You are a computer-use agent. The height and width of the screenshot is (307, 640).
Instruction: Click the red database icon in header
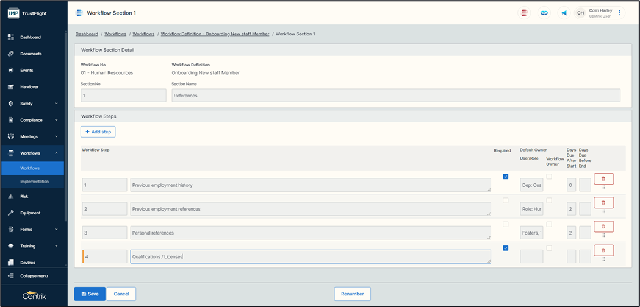[524, 13]
